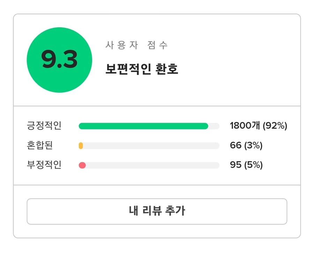Expand the review breakdown panel

pos(157,145)
